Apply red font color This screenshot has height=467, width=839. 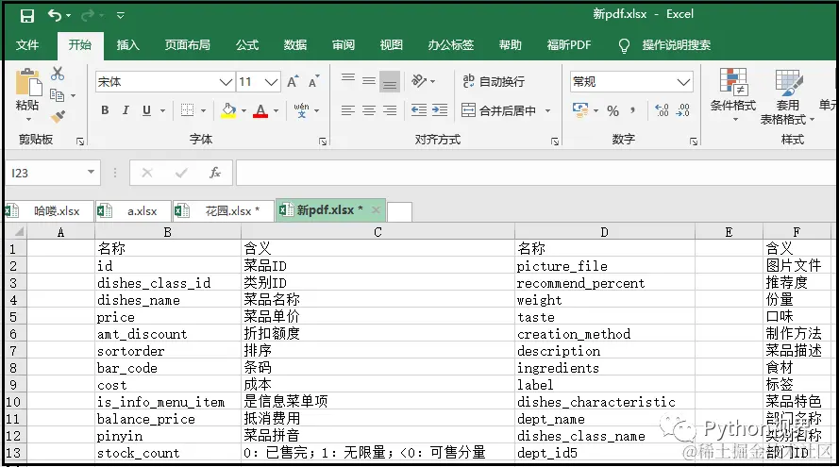point(260,110)
